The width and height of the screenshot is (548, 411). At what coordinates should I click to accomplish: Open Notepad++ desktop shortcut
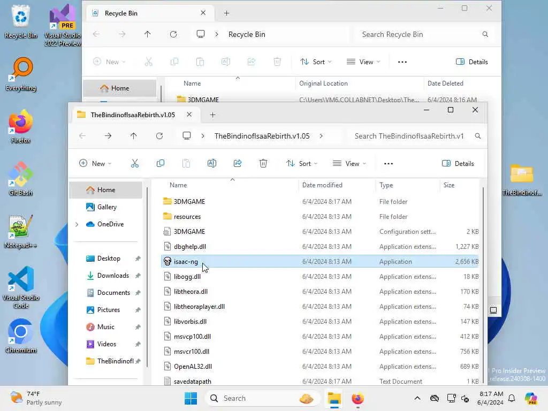[x=21, y=231]
